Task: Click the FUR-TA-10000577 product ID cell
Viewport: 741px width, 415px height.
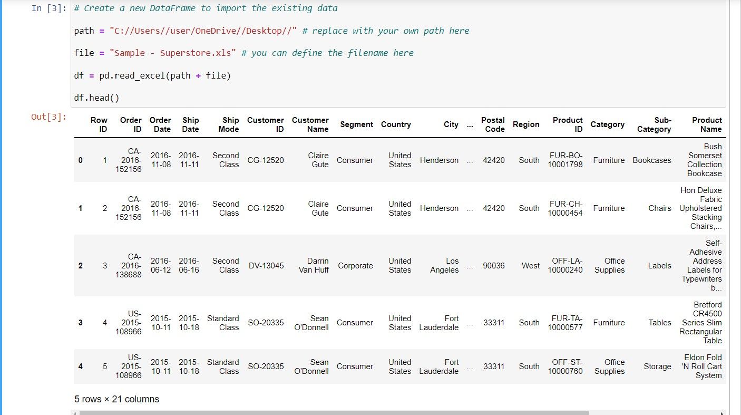Action: click(x=565, y=323)
